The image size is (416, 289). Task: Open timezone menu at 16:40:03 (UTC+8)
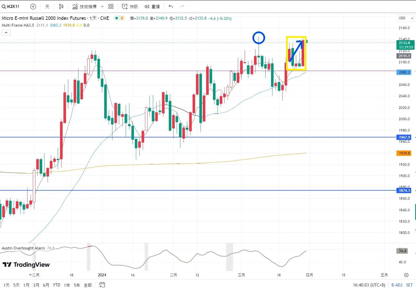coord(369,285)
